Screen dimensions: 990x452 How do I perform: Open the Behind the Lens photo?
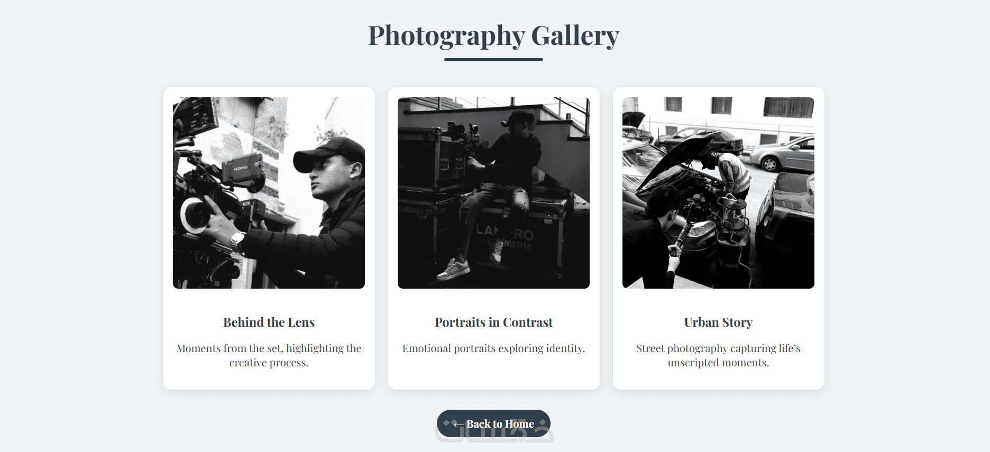pos(269,193)
